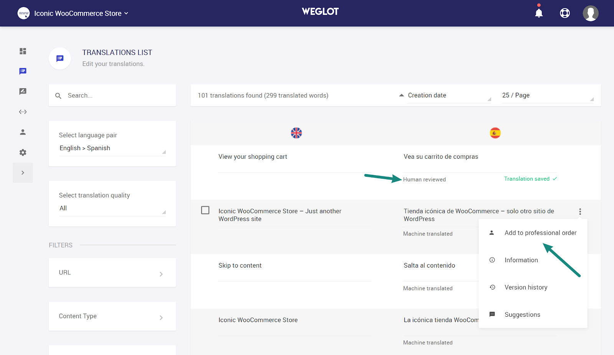
Task: Click the translations list header icon
Action: [60, 59]
